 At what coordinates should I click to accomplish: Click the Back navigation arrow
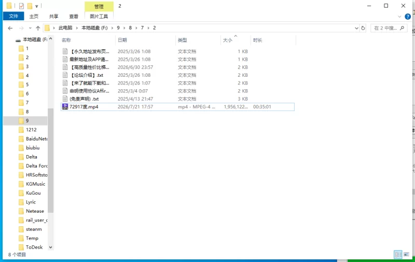(x=10, y=28)
